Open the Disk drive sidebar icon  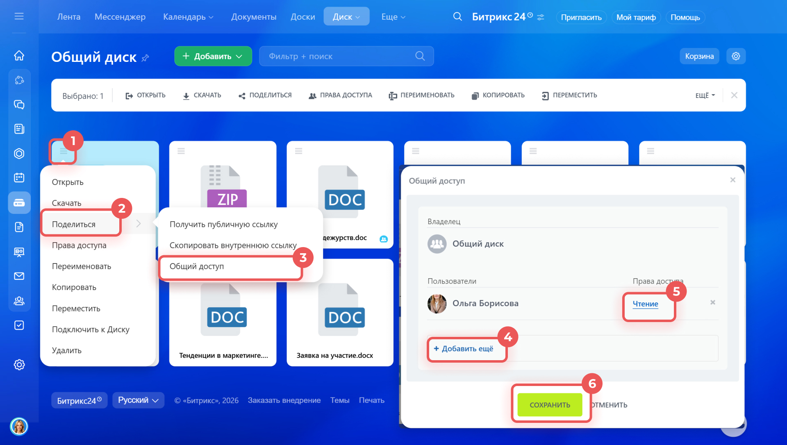click(19, 203)
